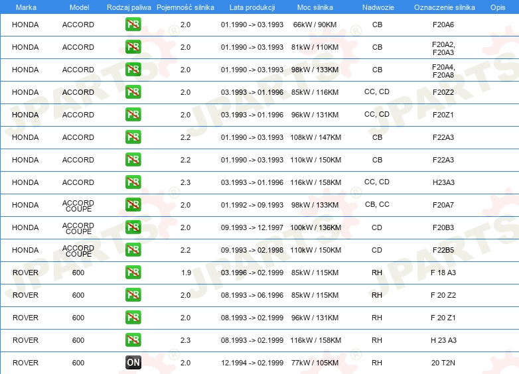Select the engine code F 18 A3
The image size is (519, 374).
pos(443,273)
